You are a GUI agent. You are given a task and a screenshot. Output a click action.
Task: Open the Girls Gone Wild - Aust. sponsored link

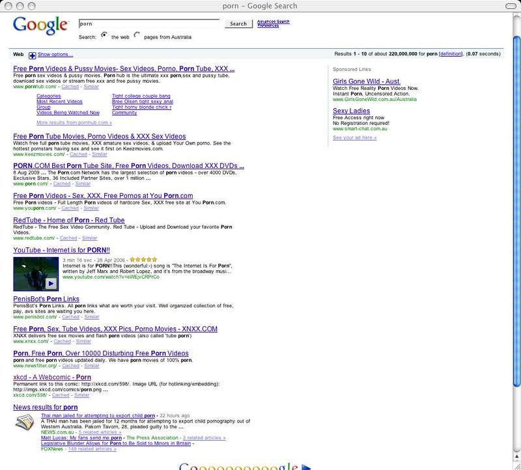(x=367, y=81)
